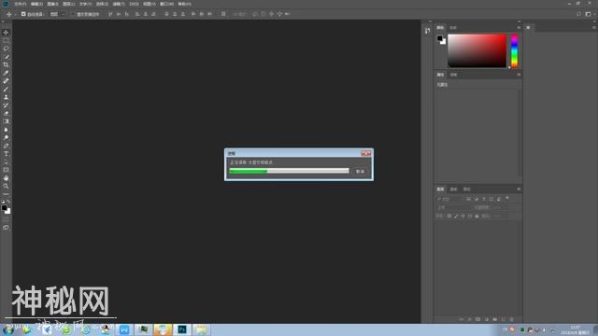598x336 pixels.
Task: Switch to the Channels tab beside Layers
Action: coord(453,189)
